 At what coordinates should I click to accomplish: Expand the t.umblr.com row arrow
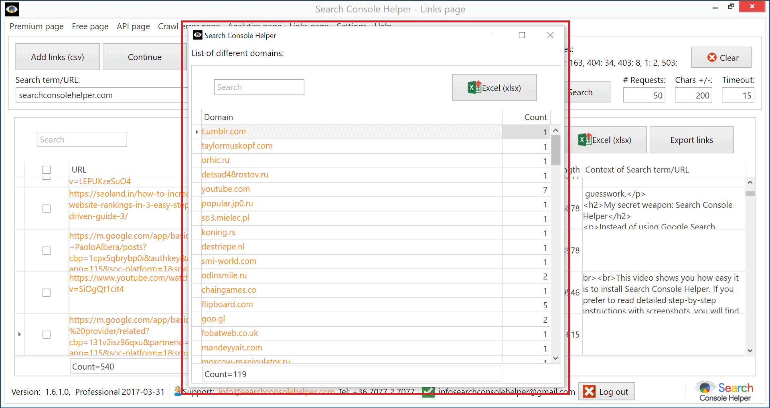(x=197, y=132)
